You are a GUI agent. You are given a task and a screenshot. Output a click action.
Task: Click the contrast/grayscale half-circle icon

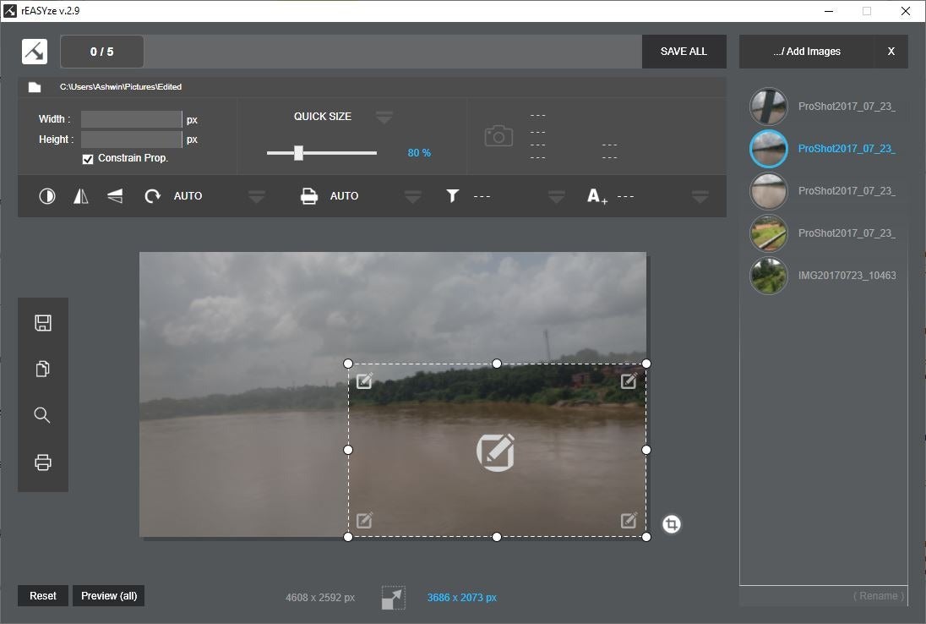[x=47, y=196]
